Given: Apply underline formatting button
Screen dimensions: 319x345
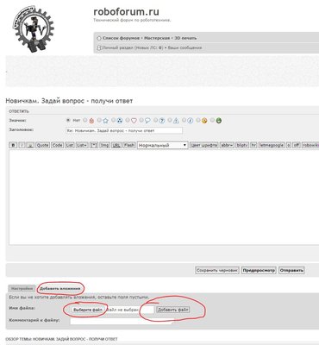Looking at the screenshot, I should pyautogui.click(x=30, y=145).
